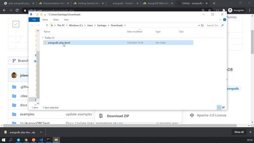
Task: Sort by the Name column header
Action: coord(47,32)
